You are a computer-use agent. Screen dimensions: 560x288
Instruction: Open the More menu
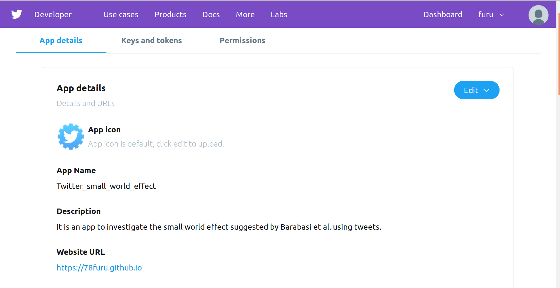(245, 15)
